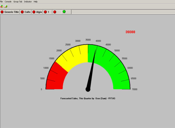Click the 30000 scale label
Viewport: 175px width, 128px height.
[78, 41]
